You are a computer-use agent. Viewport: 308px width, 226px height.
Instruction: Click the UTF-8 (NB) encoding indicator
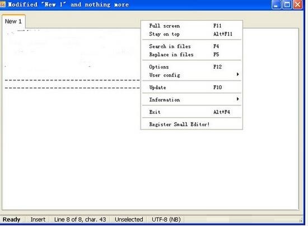pyautogui.click(x=166, y=219)
